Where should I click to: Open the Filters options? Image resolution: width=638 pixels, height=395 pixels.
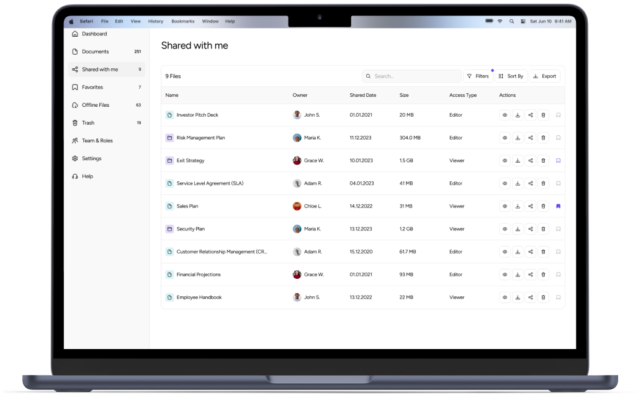pyautogui.click(x=478, y=76)
